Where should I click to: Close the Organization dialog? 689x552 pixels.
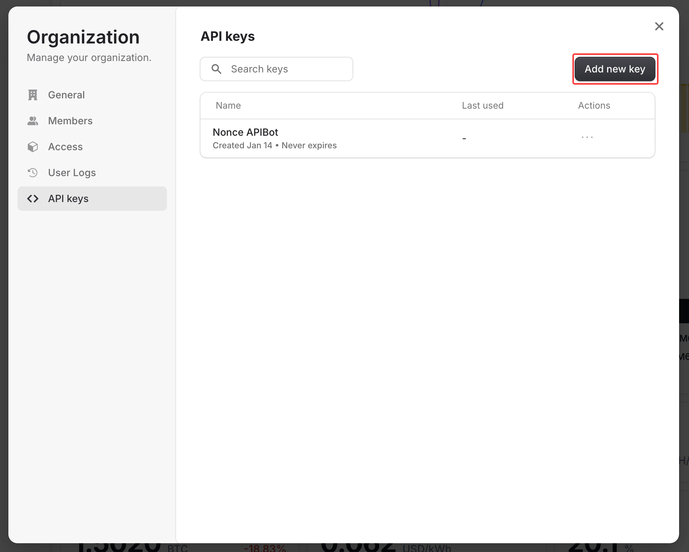[659, 26]
